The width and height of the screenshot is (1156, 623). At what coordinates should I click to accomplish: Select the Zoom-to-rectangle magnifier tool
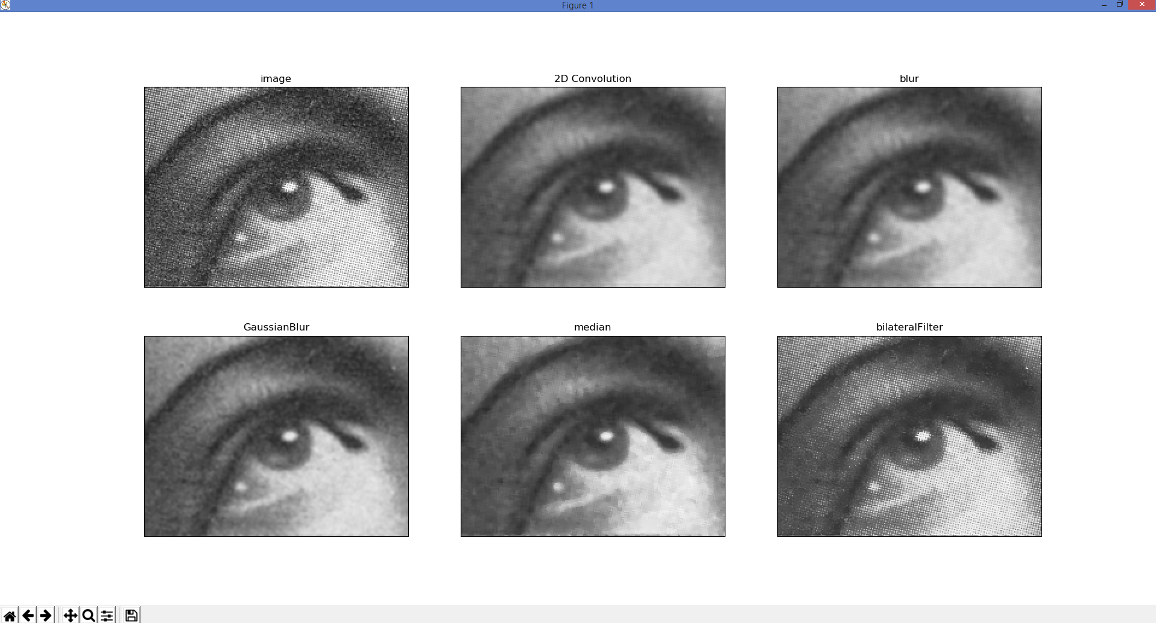click(87, 616)
